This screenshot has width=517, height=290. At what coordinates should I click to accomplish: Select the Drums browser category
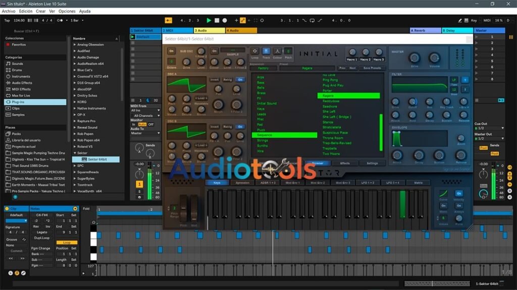click(x=21, y=70)
